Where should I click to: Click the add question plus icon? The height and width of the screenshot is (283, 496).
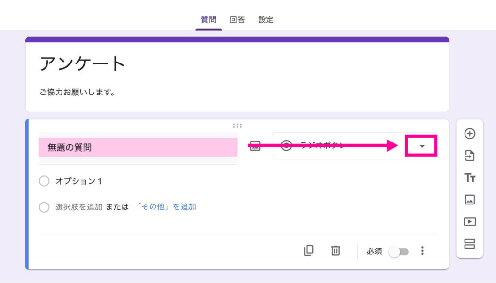tap(469, 134)
